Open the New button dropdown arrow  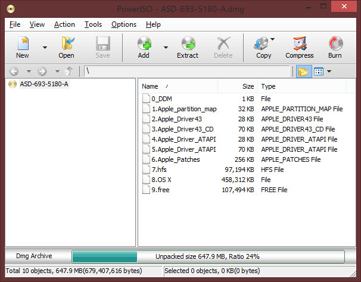45,48
